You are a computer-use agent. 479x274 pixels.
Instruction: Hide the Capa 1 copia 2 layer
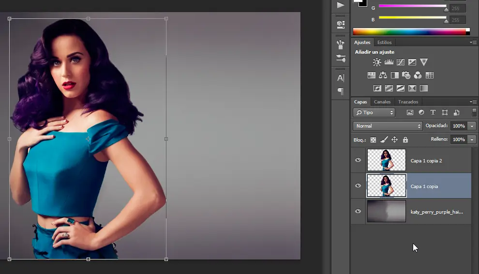pos(358,160)
